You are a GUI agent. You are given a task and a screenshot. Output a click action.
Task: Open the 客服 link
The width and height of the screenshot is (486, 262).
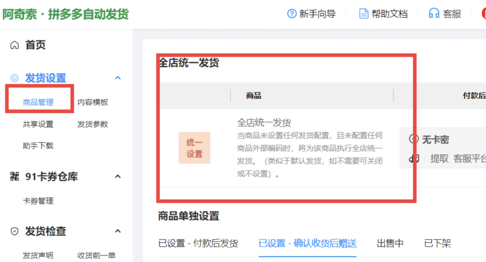click(452, 14)
